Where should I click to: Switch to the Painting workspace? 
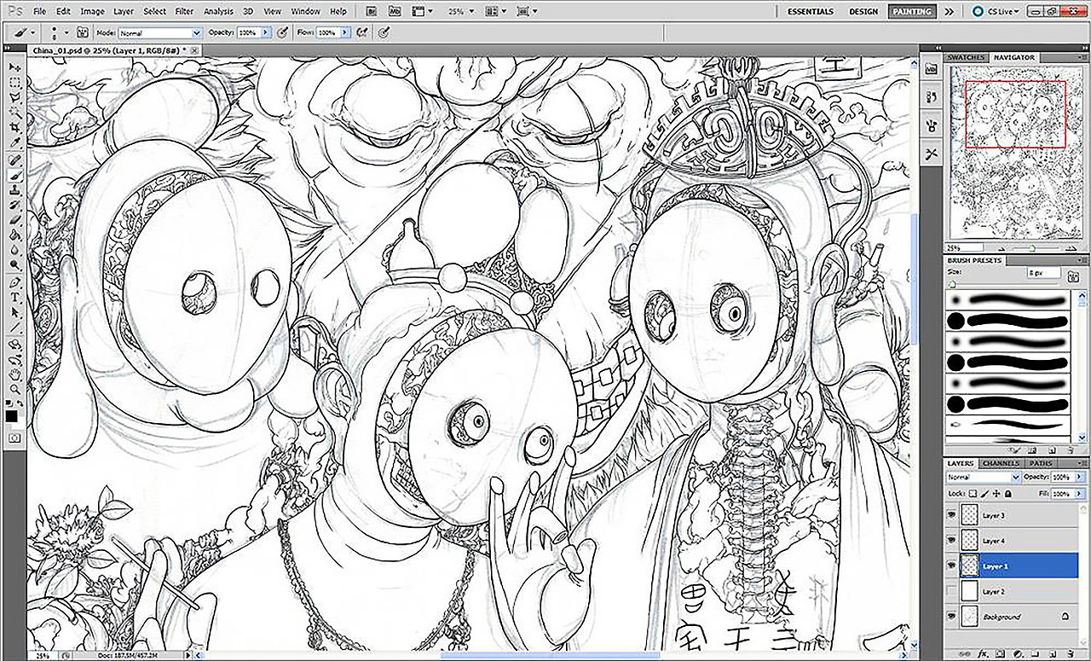click(910, 12)
